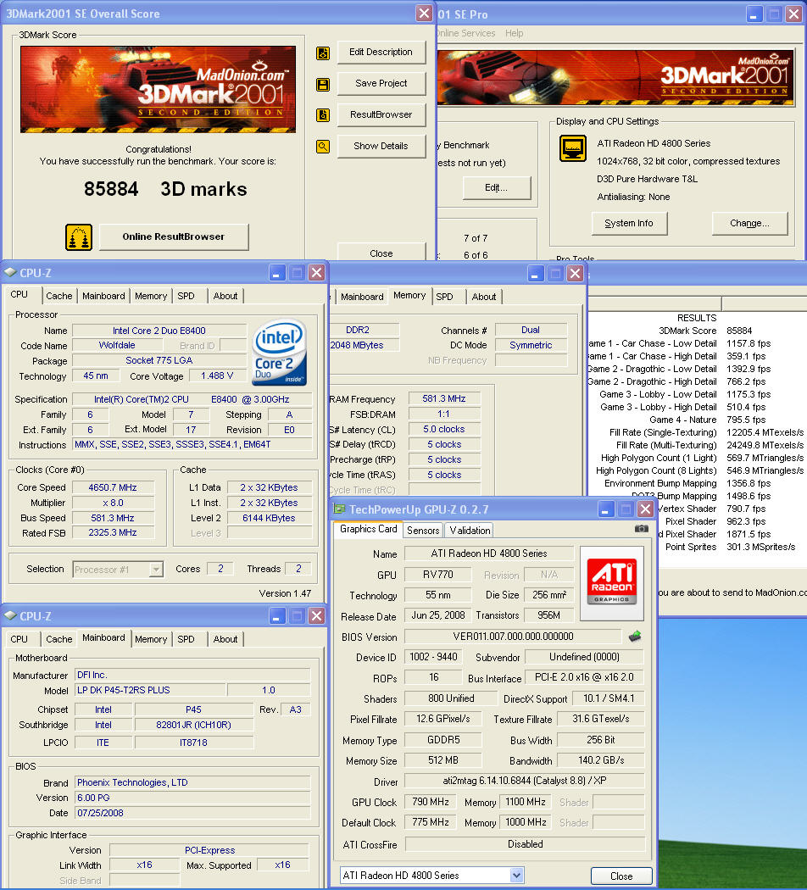Click the Core Voltage 1.488 V field
Viewport: 807px width, 890px height.
(217, 375)
